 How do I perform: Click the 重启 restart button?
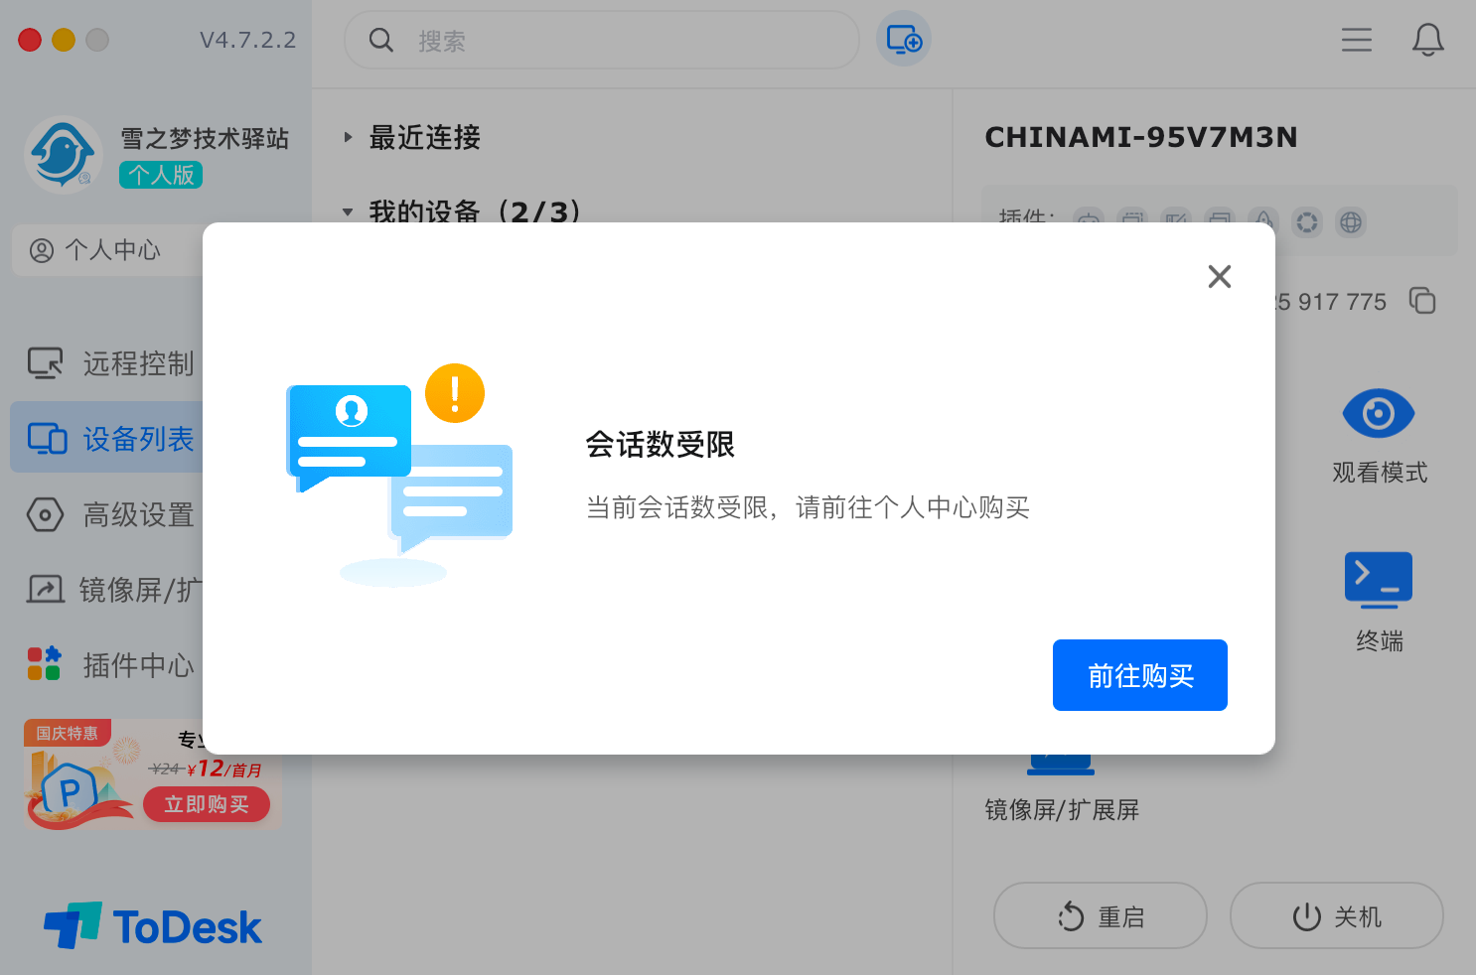(1100, 916)
